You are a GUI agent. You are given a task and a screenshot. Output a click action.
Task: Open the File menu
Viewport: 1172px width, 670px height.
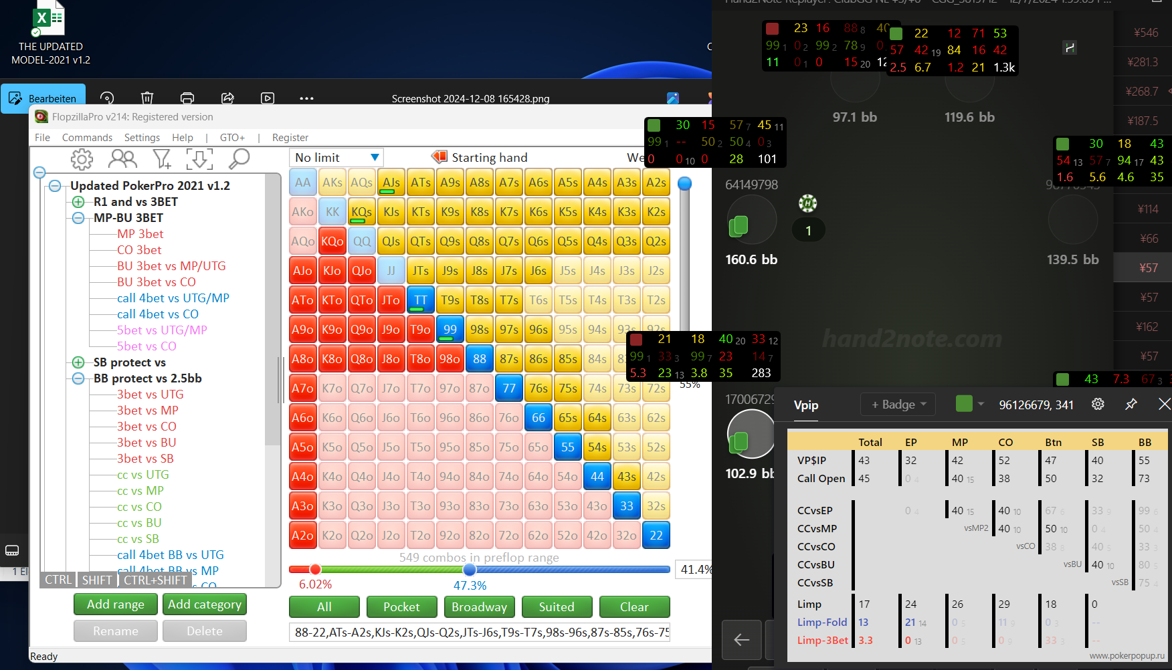42,137
